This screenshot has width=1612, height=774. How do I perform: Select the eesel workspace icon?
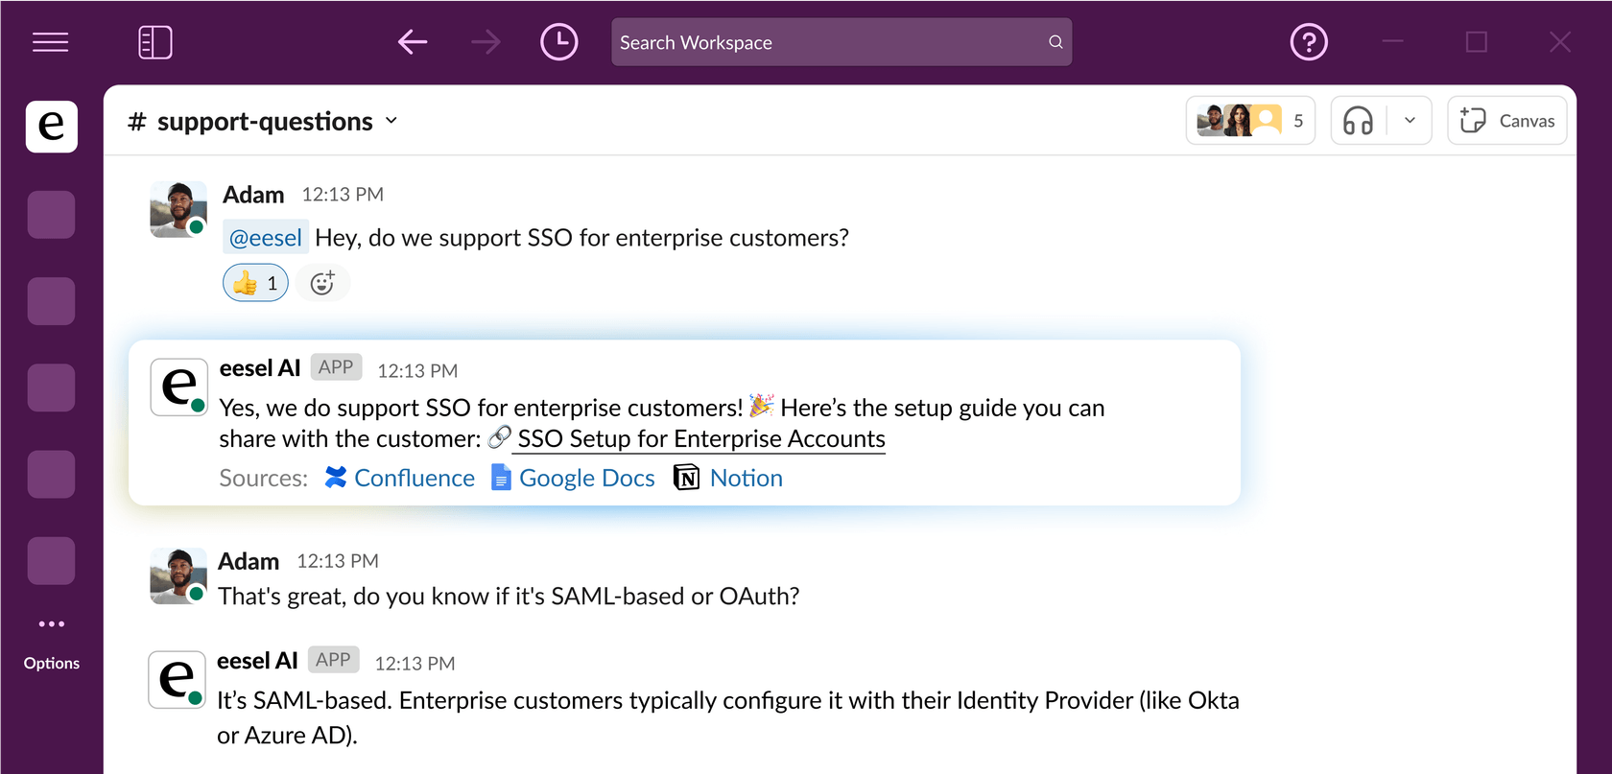click(52, 127)
